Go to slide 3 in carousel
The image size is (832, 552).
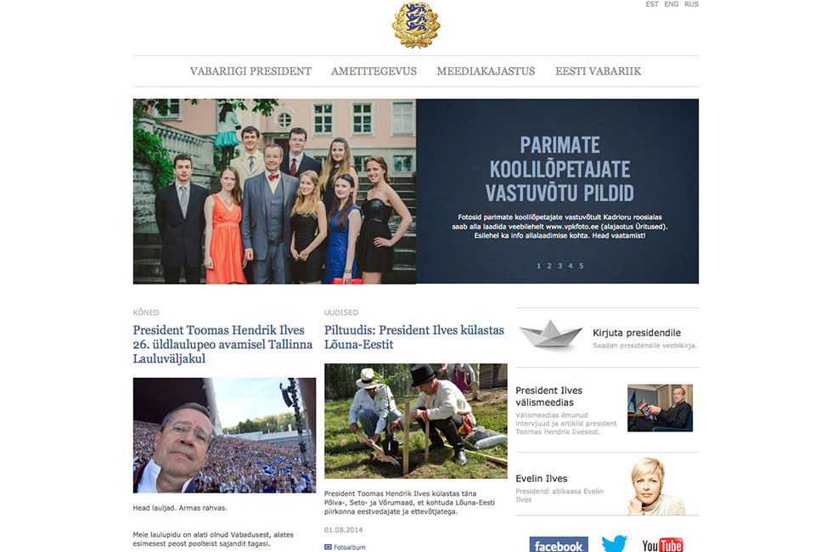559,266
